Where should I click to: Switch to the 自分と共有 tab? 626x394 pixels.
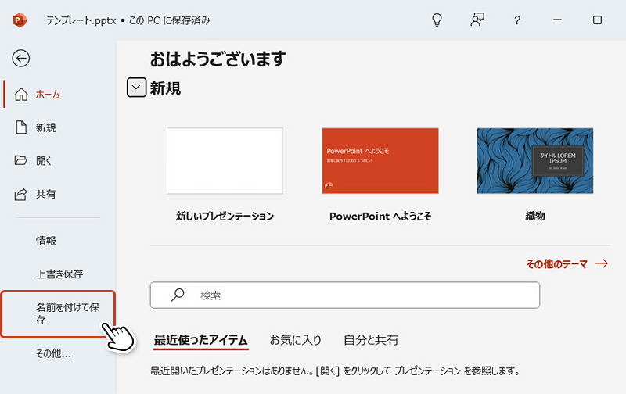371,340
